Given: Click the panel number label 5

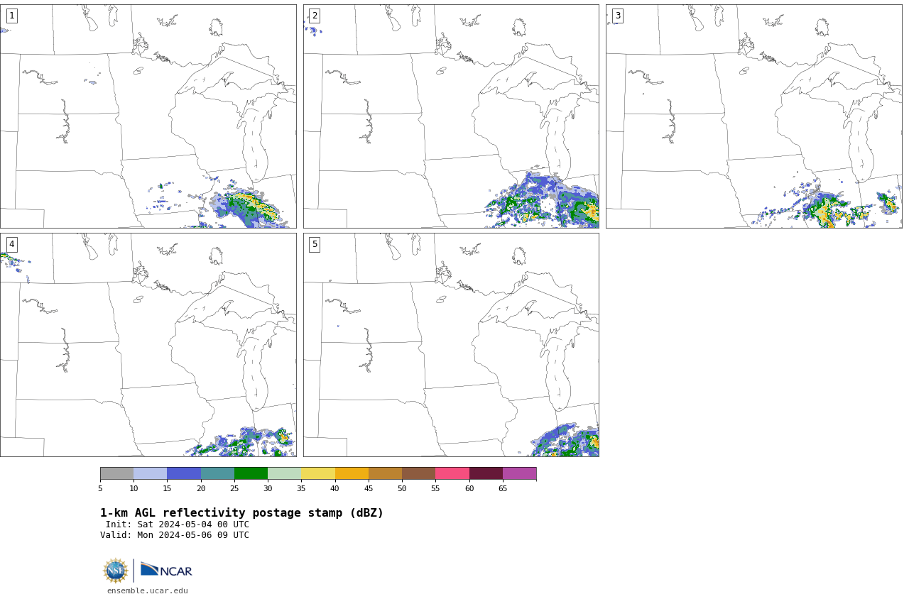Looking at the screenshot, I should tap(315, 244).
